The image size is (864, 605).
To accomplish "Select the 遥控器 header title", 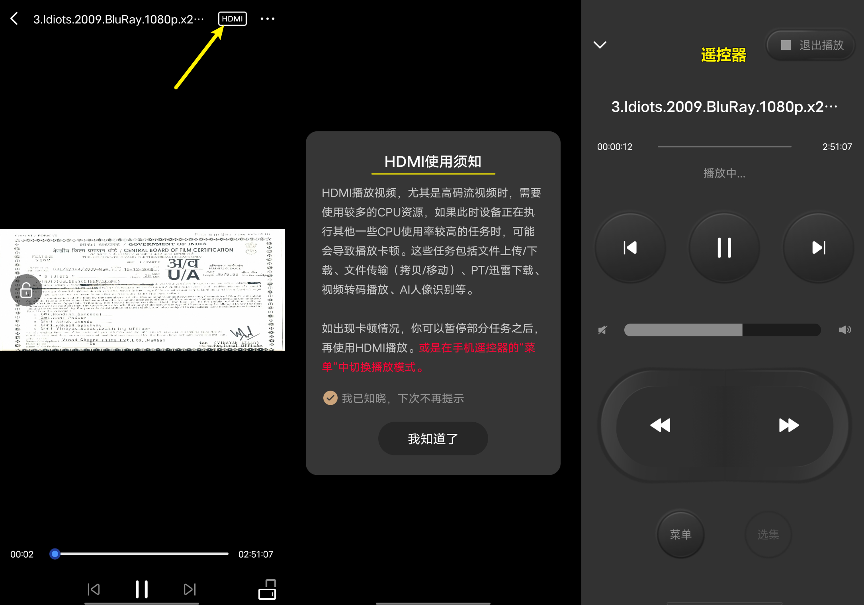I will pyautogui.click(x=724, y=54).
